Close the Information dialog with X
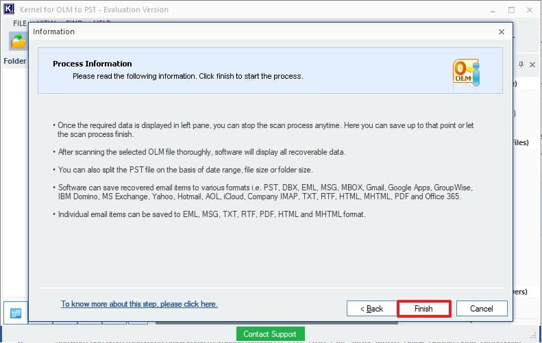The image size is (542, 343). [x=501, y=31]
